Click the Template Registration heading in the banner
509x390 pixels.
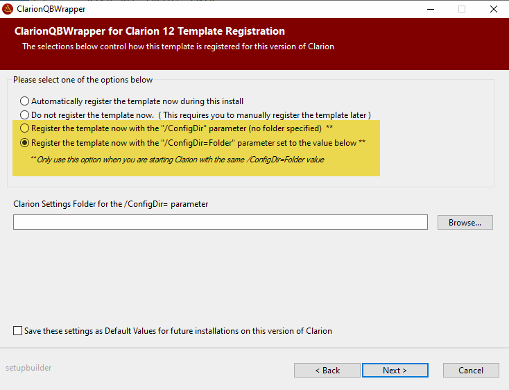pyautogui.click(x=149, y=31)
